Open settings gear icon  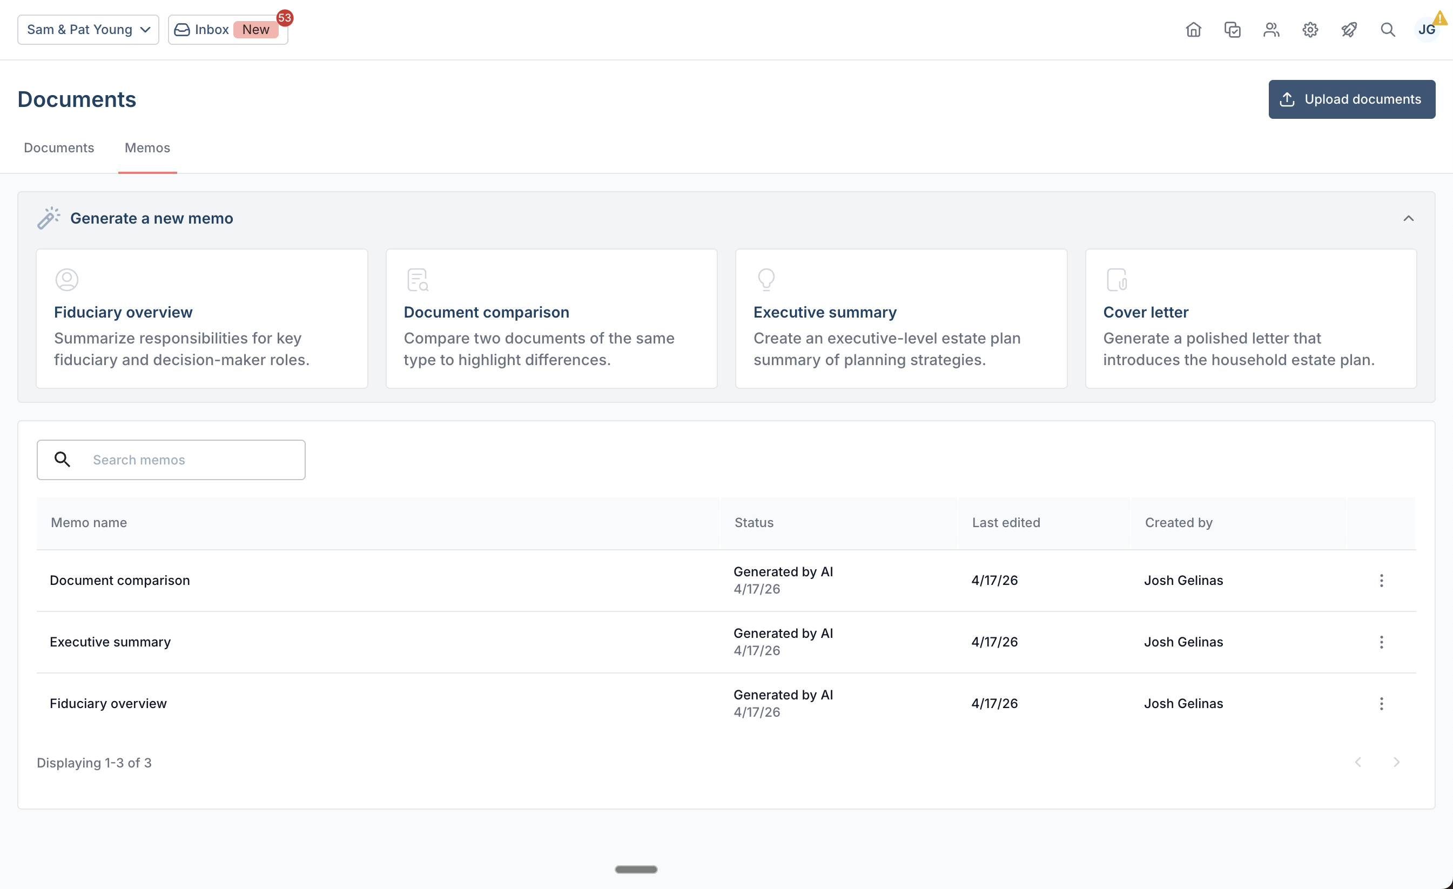pyautogui.click(x=1310, y=30)
